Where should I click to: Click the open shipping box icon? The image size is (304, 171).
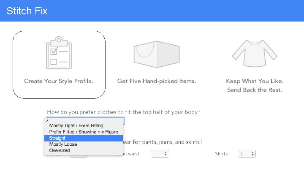(x=156, y=54)
